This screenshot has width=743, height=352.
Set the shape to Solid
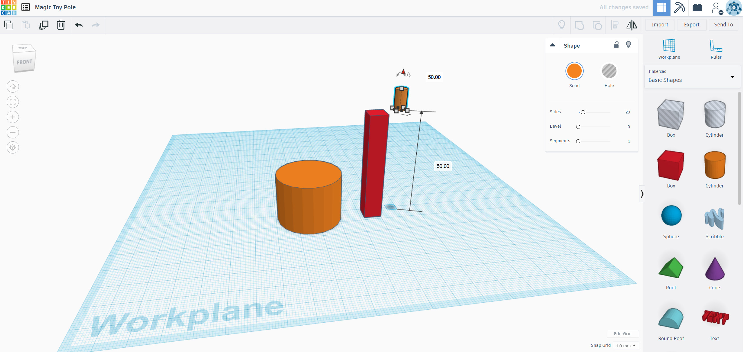574,71
